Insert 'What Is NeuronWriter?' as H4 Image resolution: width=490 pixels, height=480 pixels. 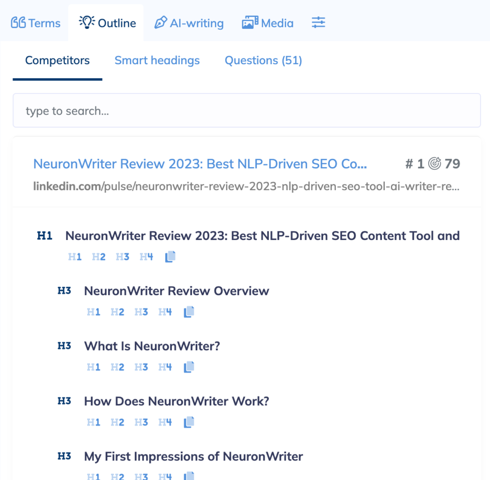tap(165, 367)
